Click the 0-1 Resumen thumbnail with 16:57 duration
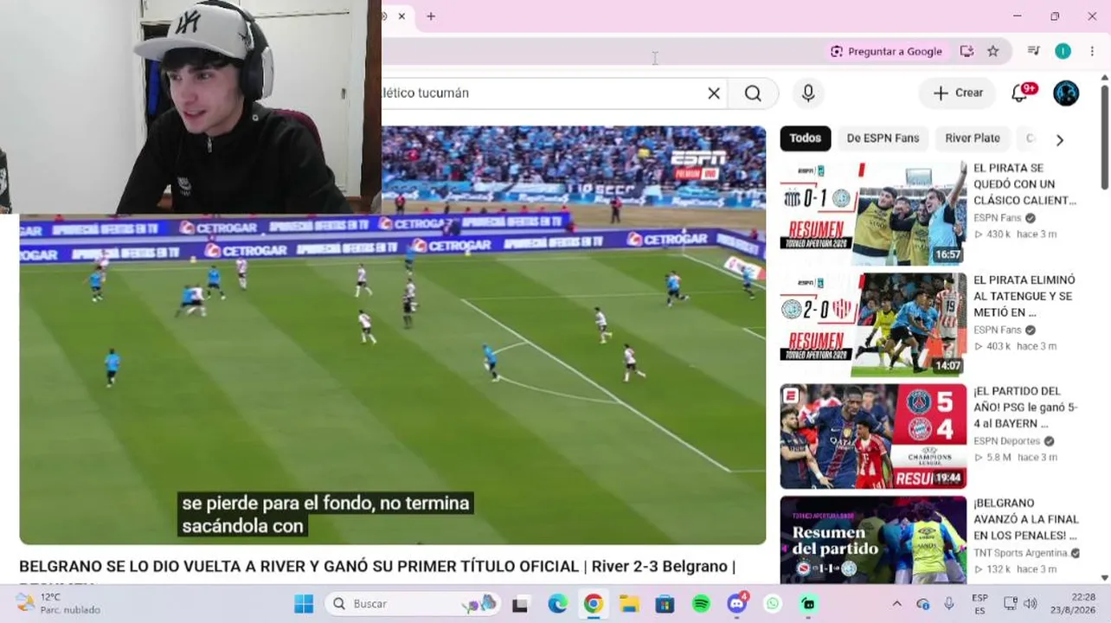Screen dimensions: 1111x623 point(873,213)
